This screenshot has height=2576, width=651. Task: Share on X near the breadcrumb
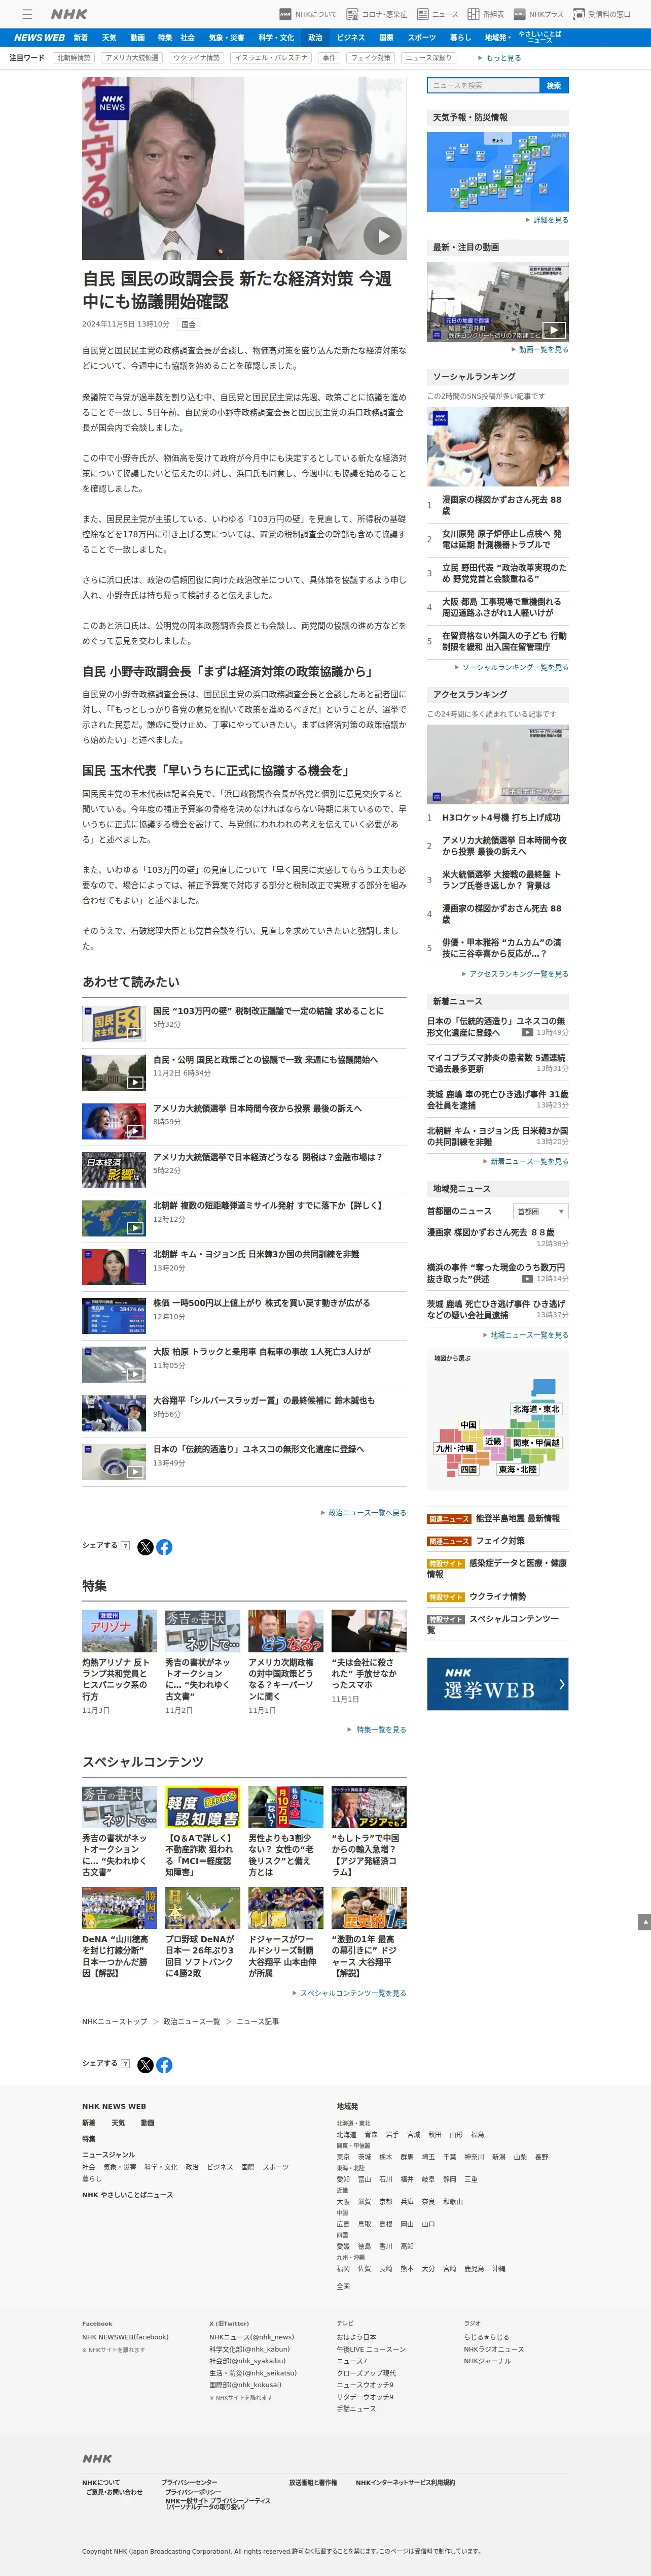[x=146, y=2065]
